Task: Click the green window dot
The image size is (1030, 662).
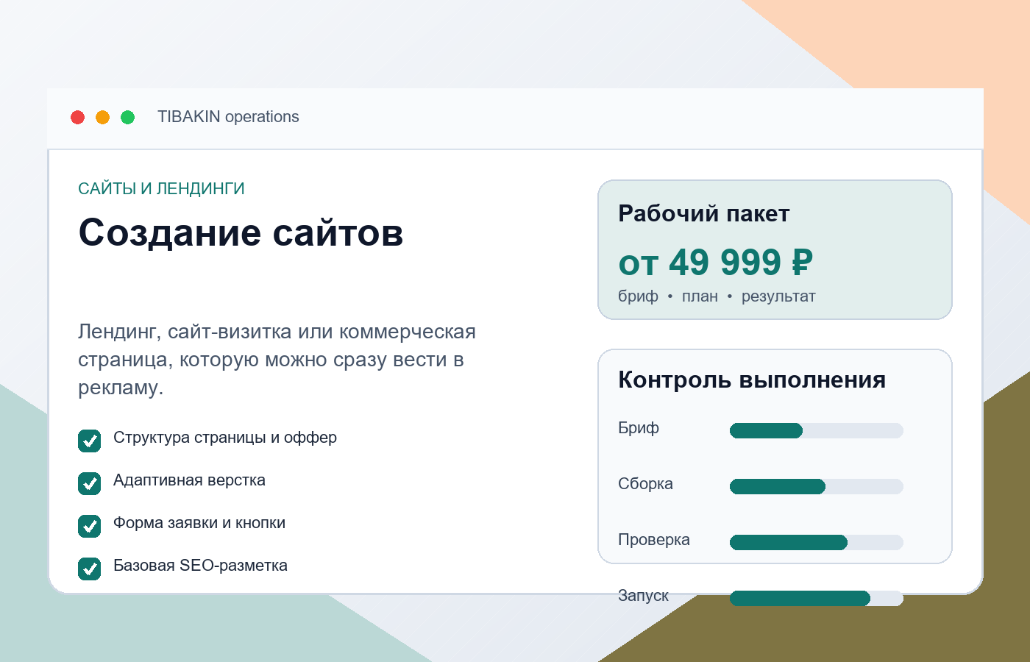Action: (127, 117)
